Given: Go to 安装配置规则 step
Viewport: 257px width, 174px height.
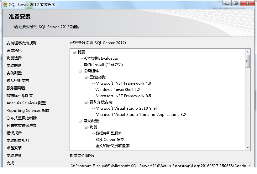Looking at the screenshot, I should point(18,141).
